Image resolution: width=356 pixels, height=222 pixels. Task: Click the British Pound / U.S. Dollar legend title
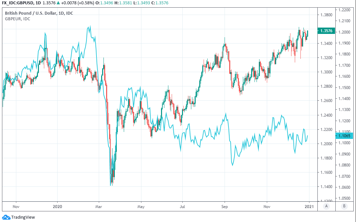coord(39,13)
